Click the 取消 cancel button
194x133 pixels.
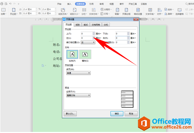click(x=131, y=114)
